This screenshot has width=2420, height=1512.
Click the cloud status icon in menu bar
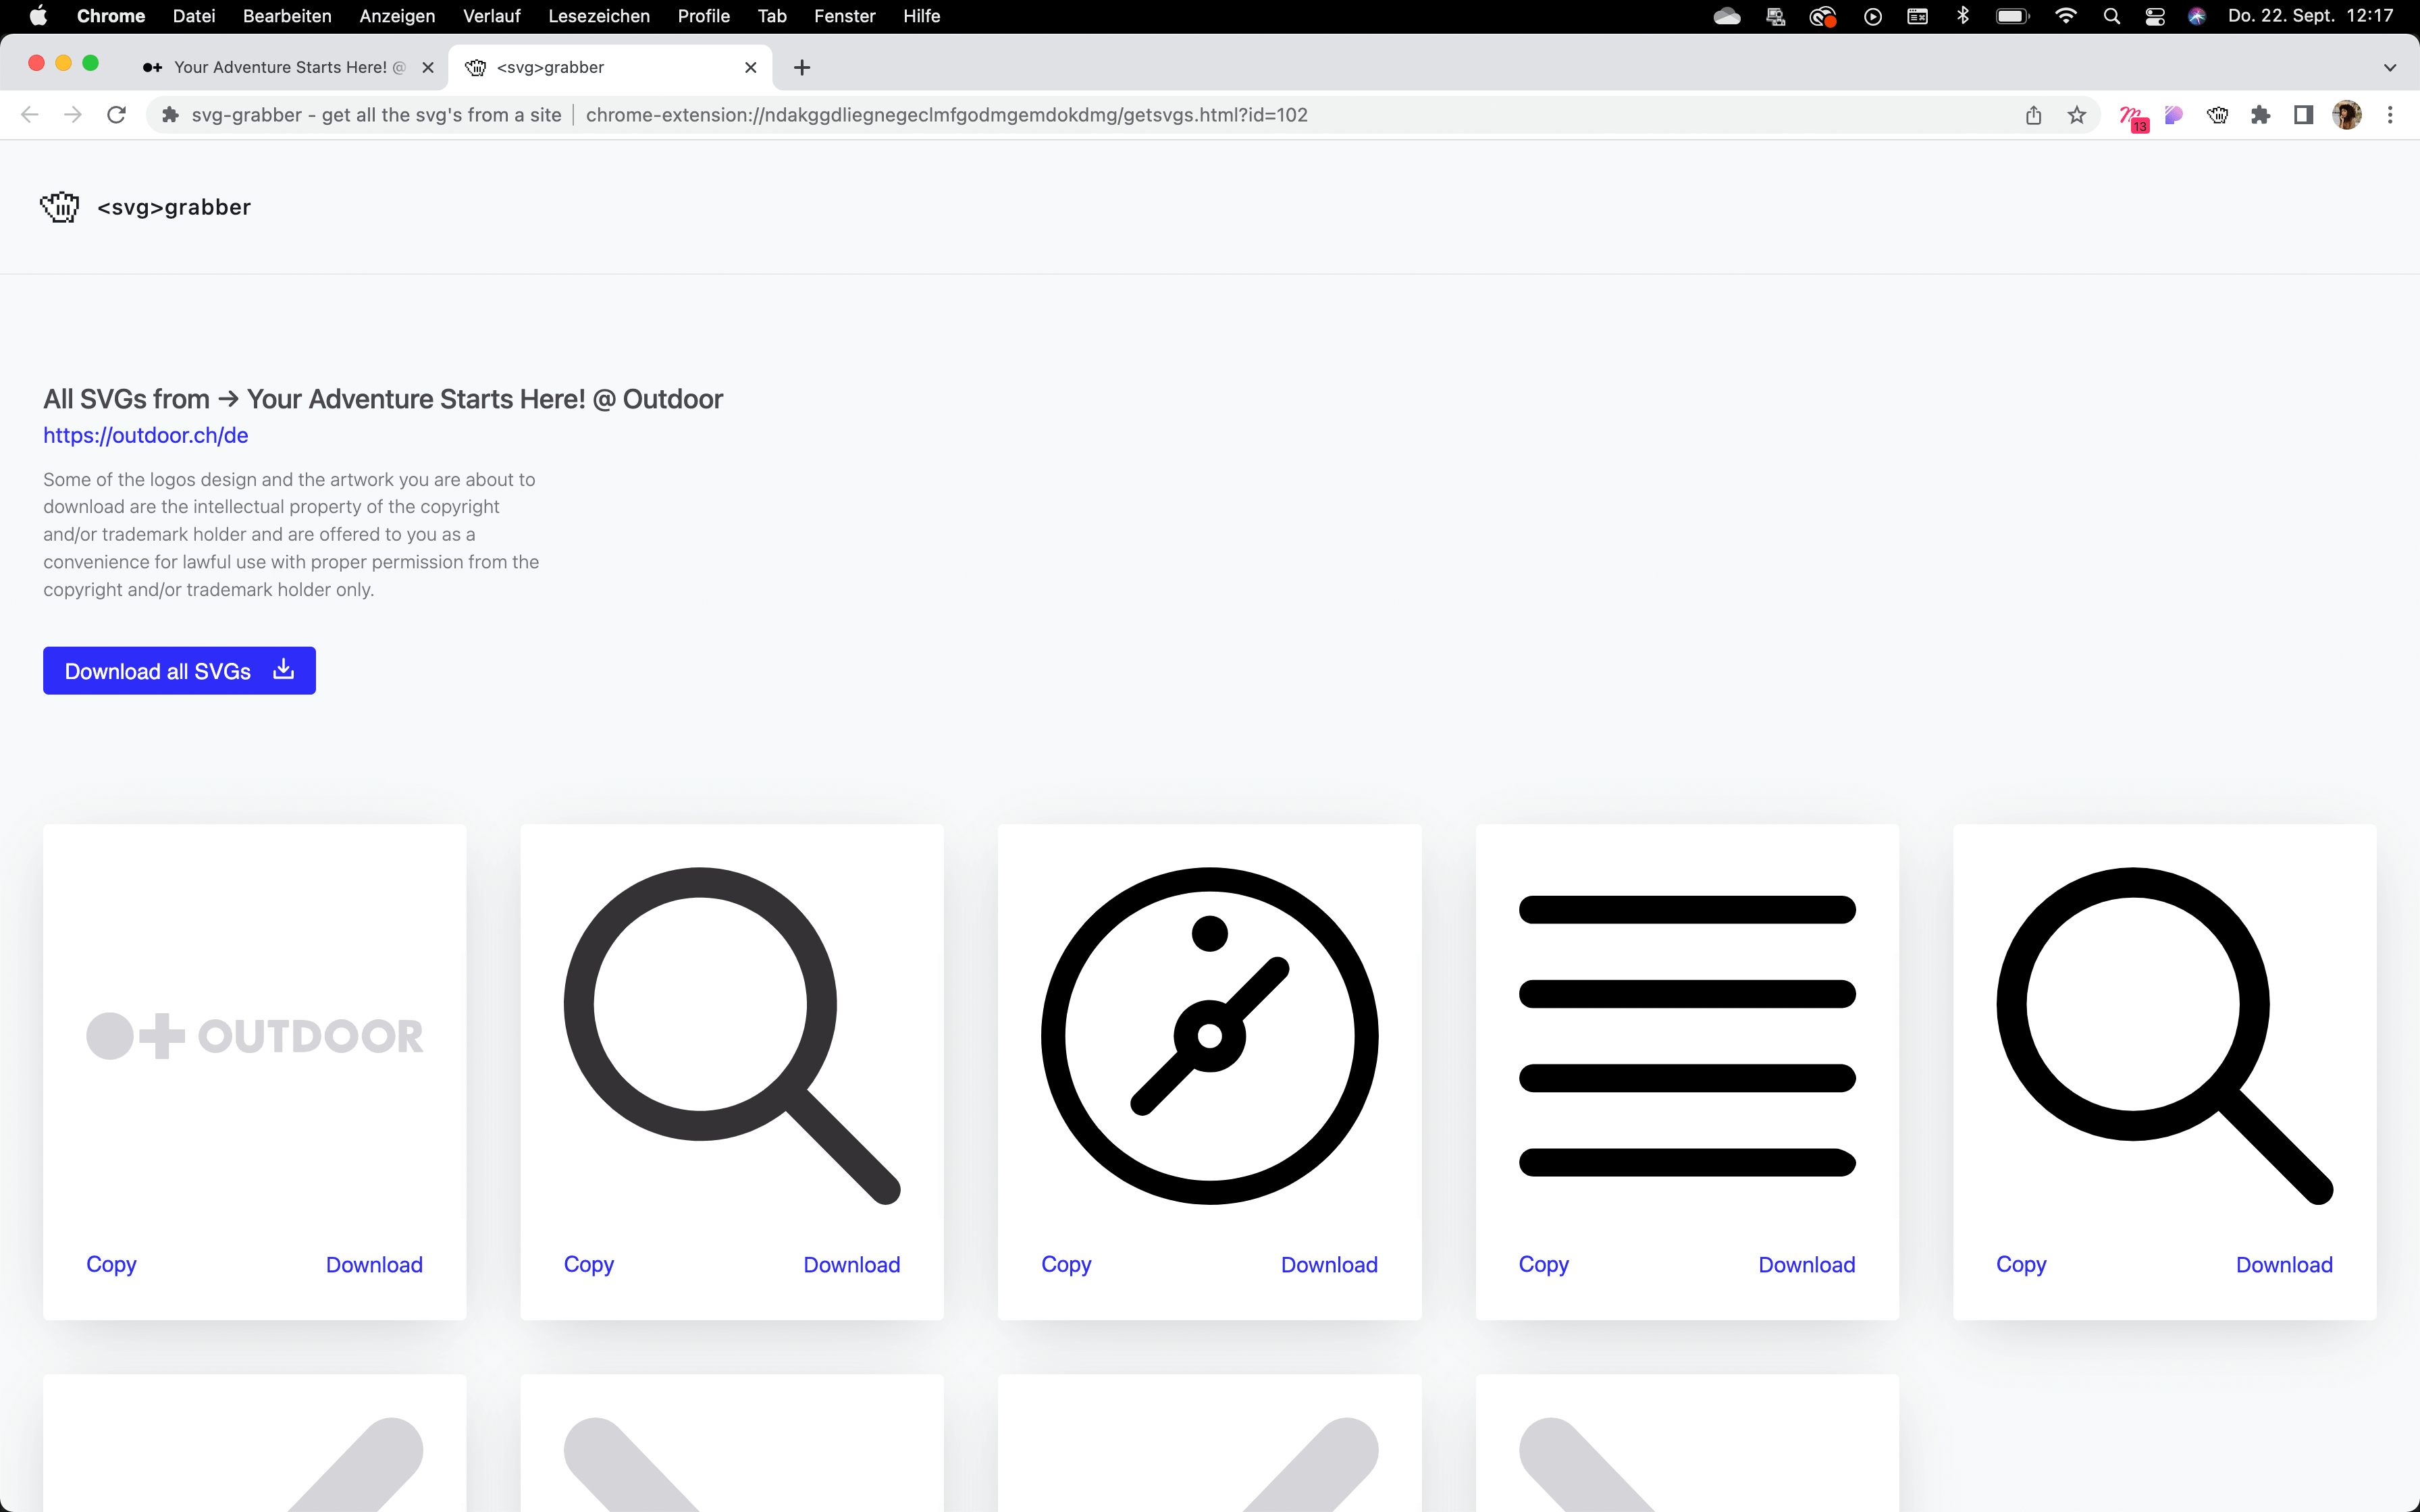click(1727, 16)
